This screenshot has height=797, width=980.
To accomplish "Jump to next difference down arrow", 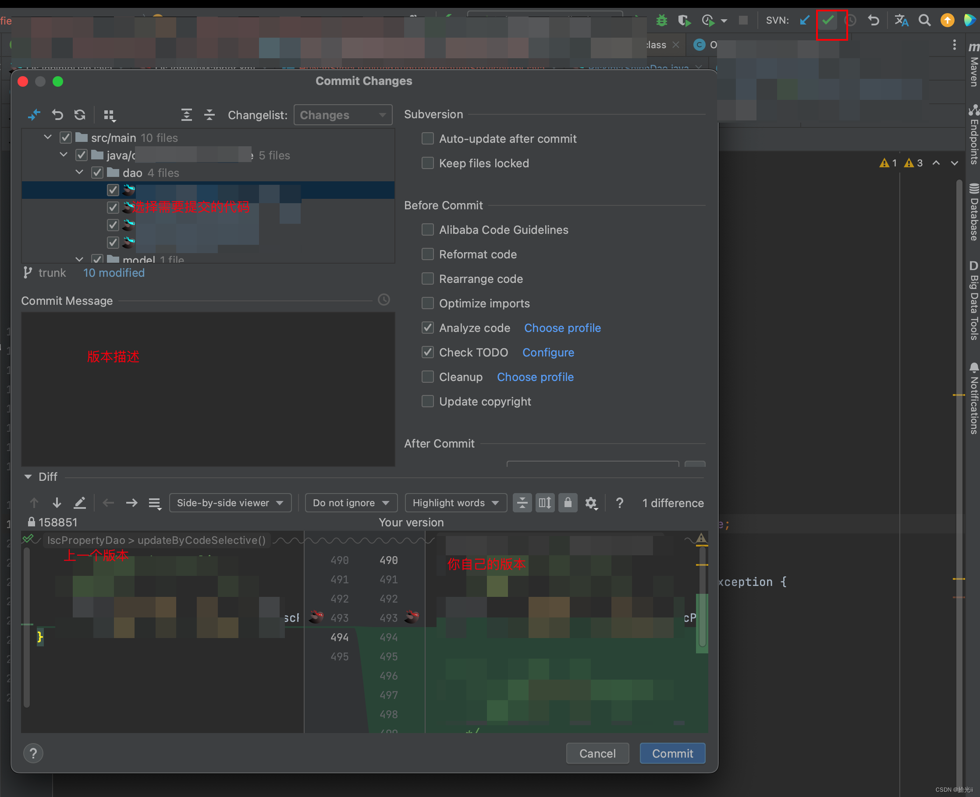I will click(x=57, y=503).
